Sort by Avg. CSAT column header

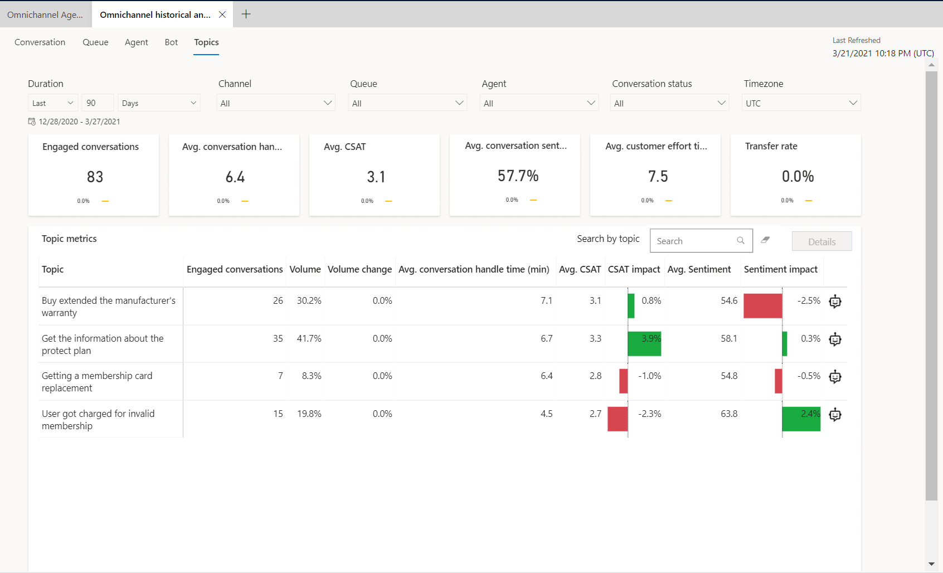[x=580, y=269]
